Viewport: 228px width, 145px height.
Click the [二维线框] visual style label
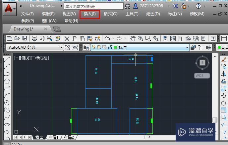(x=39, y=58)
